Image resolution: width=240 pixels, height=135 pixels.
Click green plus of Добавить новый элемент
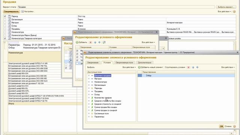tap(139, 67)
